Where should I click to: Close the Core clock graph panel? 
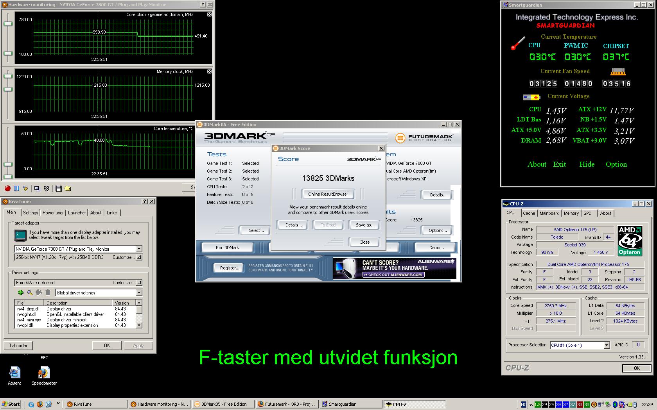coord(209,14)
